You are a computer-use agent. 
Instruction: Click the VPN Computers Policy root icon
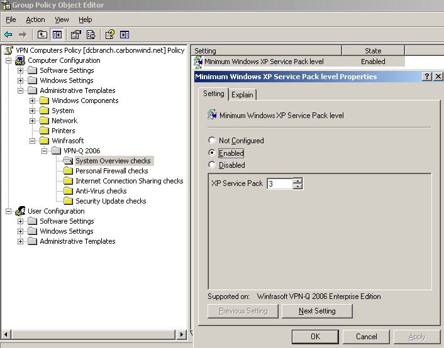click(9, 50)
